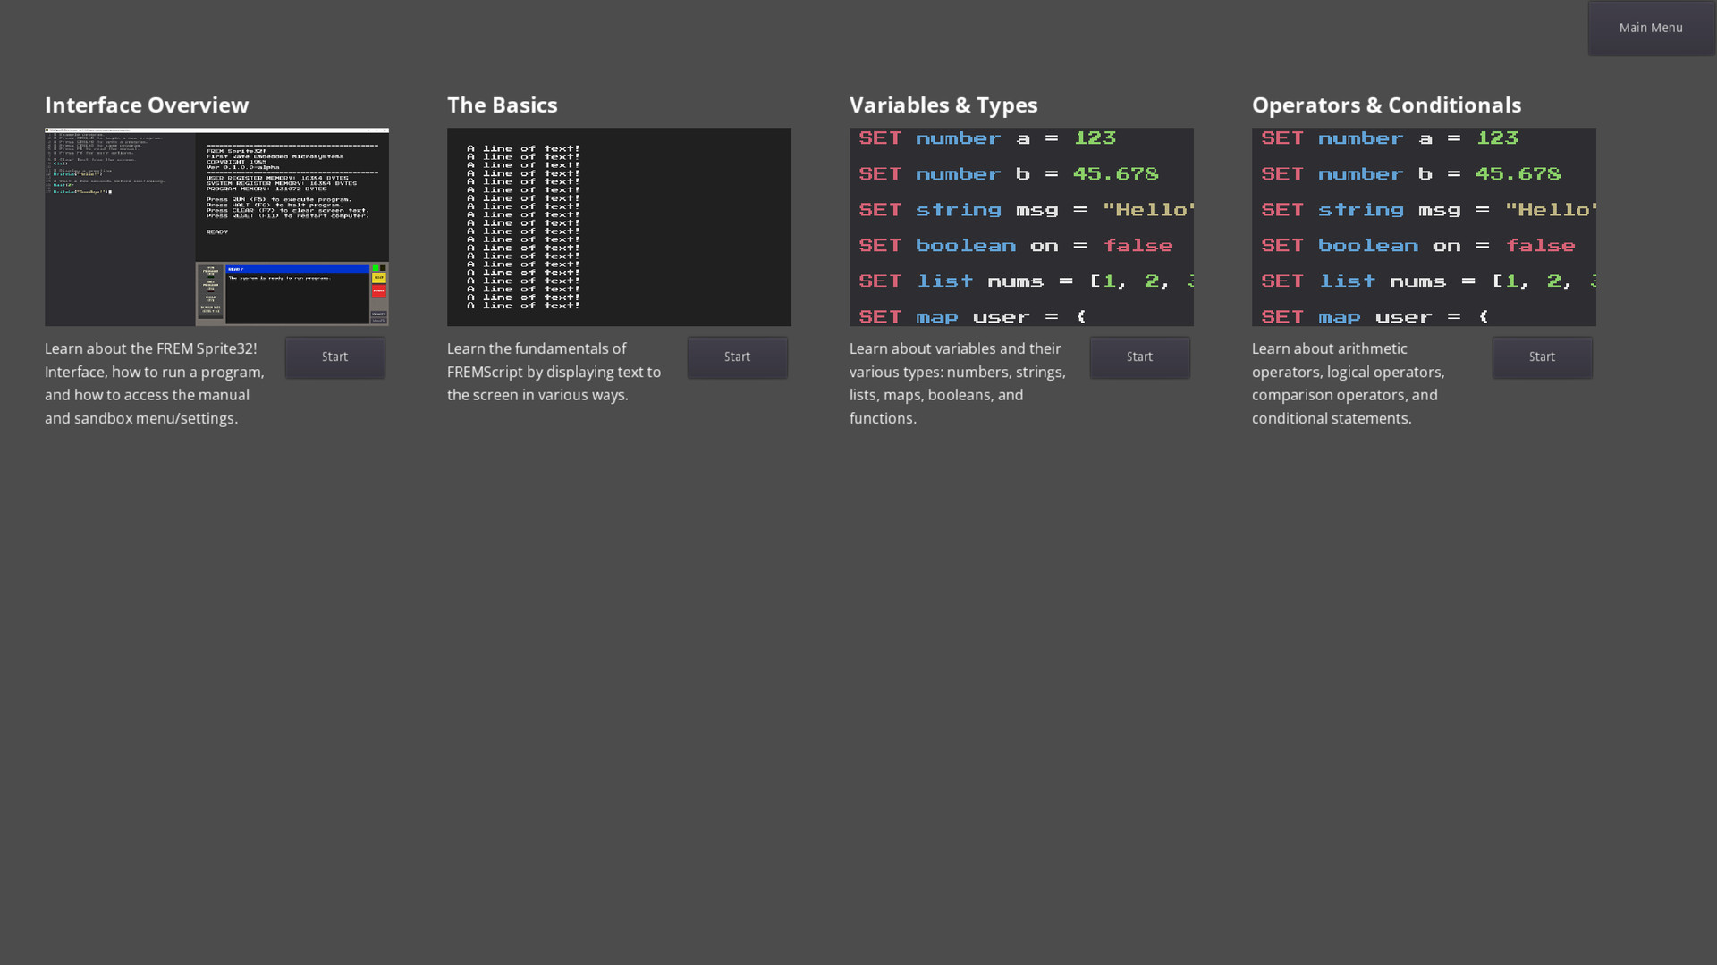Click The Basics heading text
Screen dimensions: 1717x965
coord(502,105)
